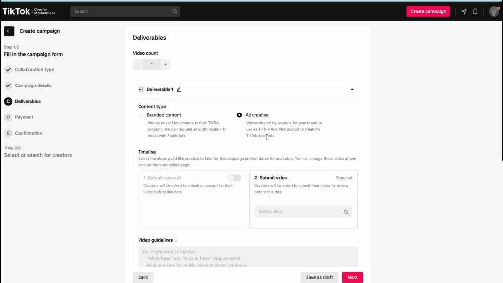Image resolution: width=503 pixels, height=283 pixels.
Task: Collapse the Deliverable 1 section
Action: 352,89
